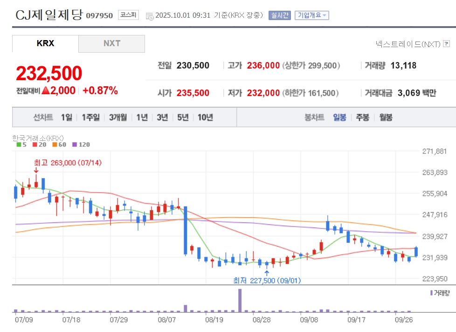Click the current price 232,500
This screenshot has height=332, width=456.
pos(49,73)
